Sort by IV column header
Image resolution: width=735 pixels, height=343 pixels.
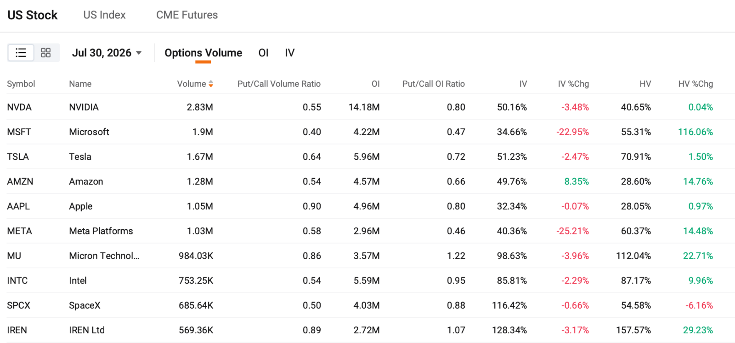coord(523,84)
